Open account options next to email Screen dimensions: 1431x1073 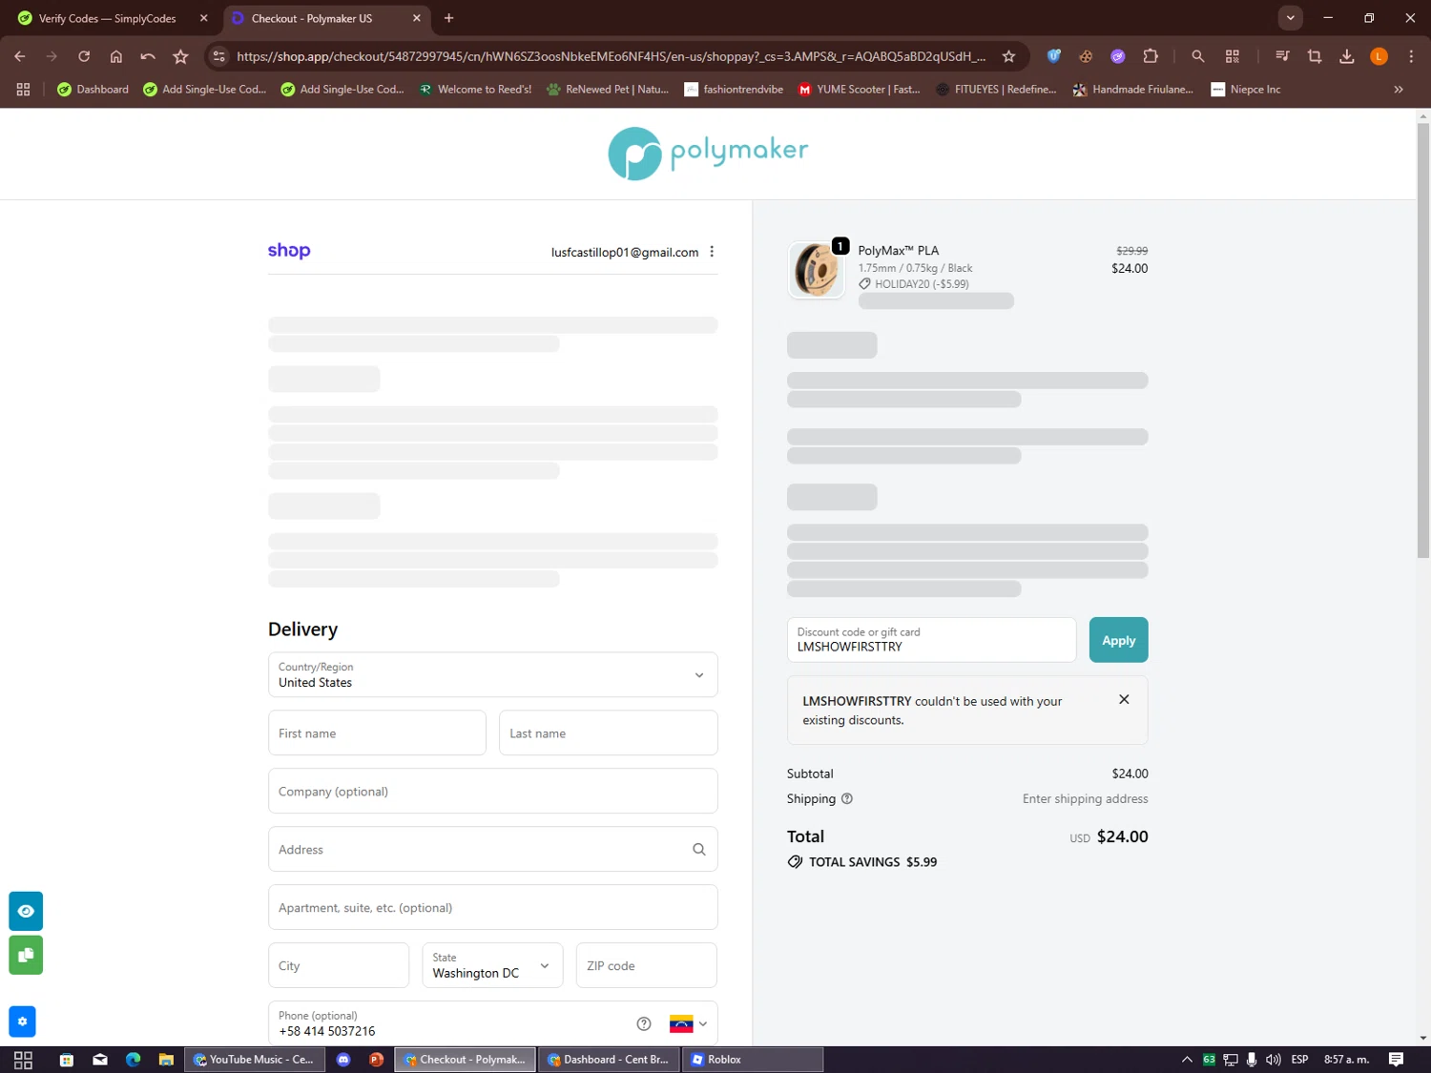coord(712,252)
